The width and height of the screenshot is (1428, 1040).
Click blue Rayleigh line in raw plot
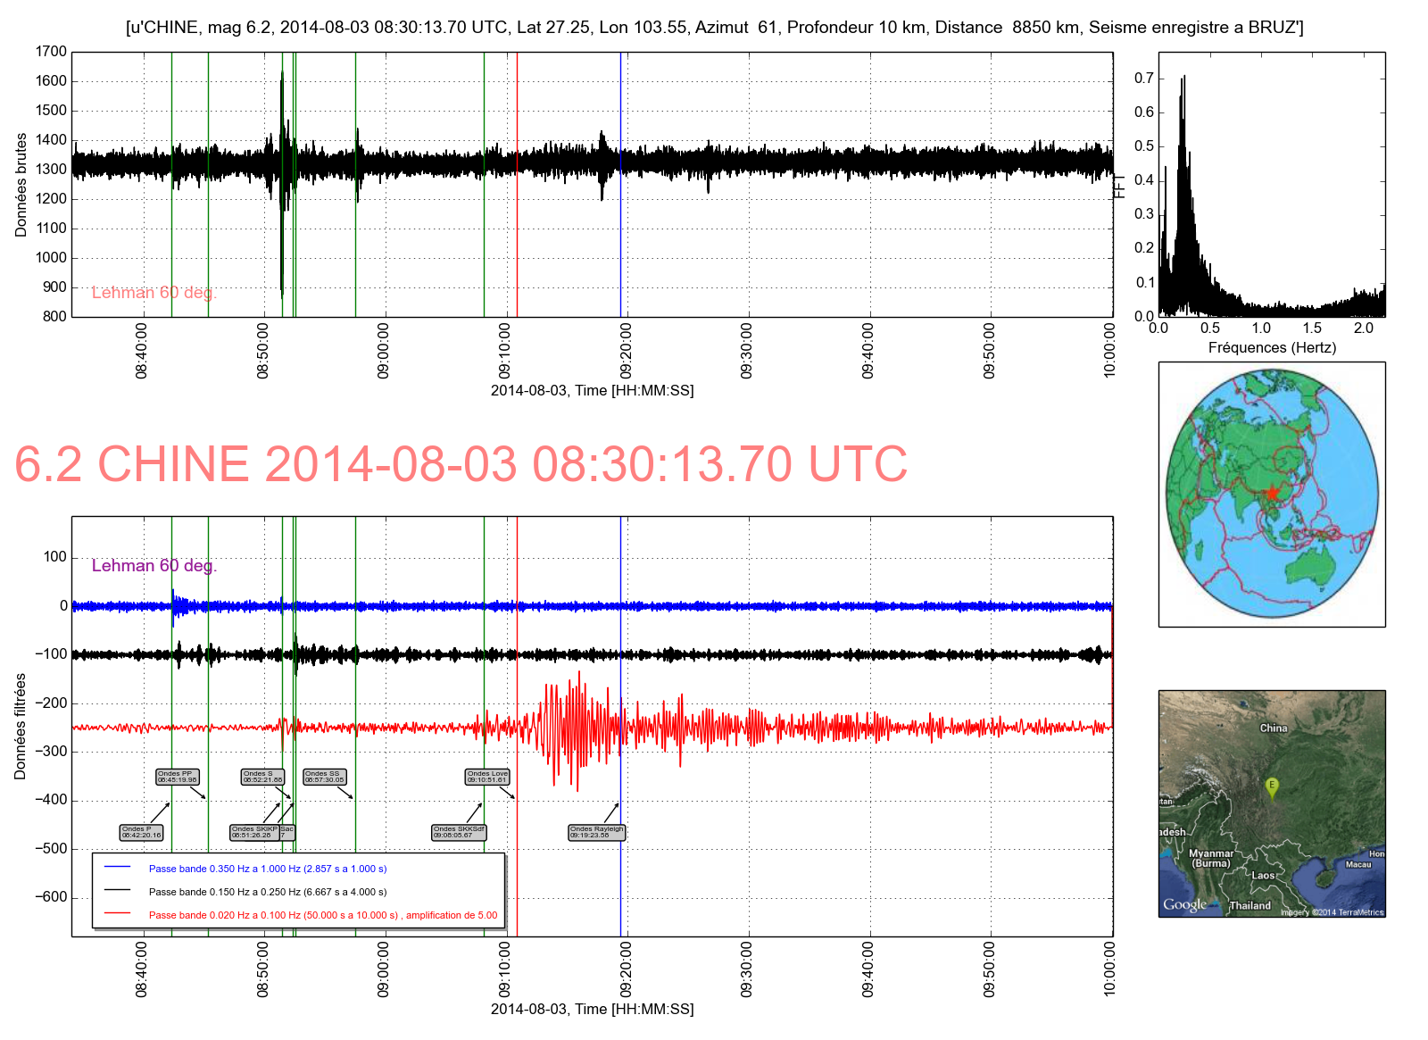coord(620,184)
